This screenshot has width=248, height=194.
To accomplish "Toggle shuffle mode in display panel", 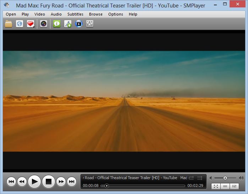I will point(200,178).
